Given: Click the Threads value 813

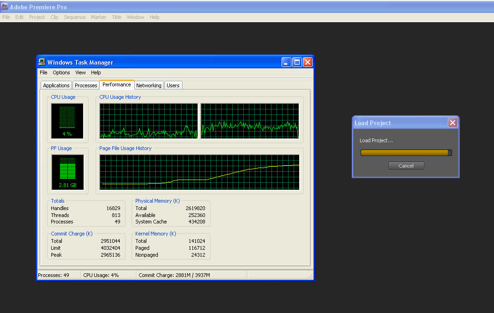Looking at the screenshot, I should [x=116, y=215].
